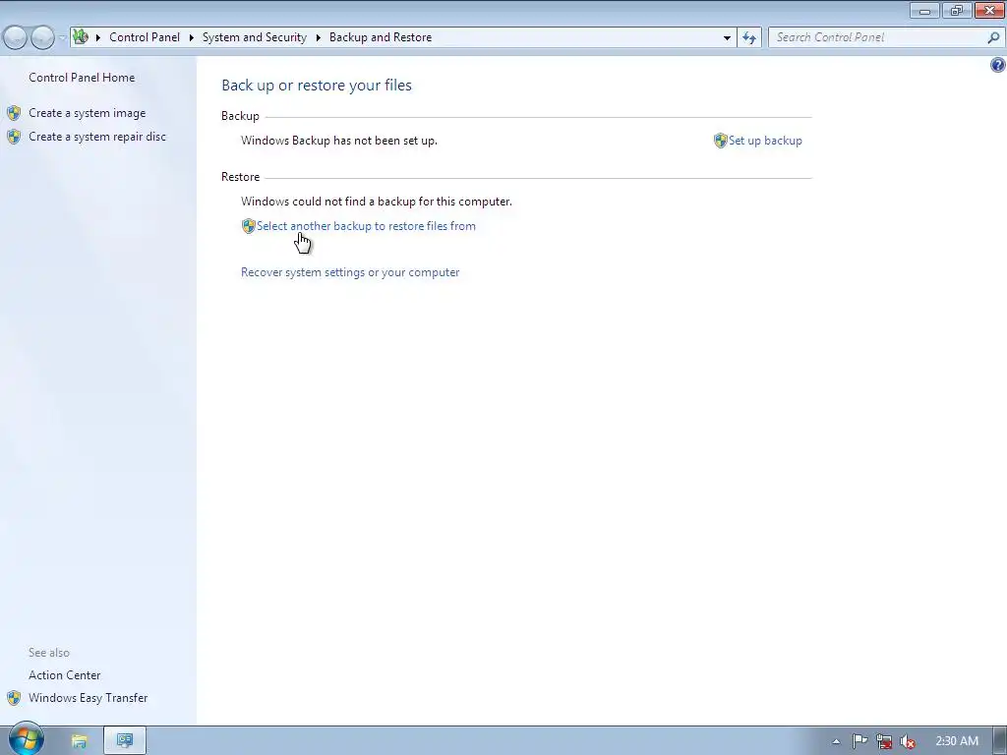Show hidden tray icons arrow
The image size is (1007, 755).
coord(836,741)
